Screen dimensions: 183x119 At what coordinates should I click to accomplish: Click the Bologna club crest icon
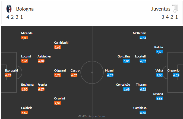tap(9, 9)
